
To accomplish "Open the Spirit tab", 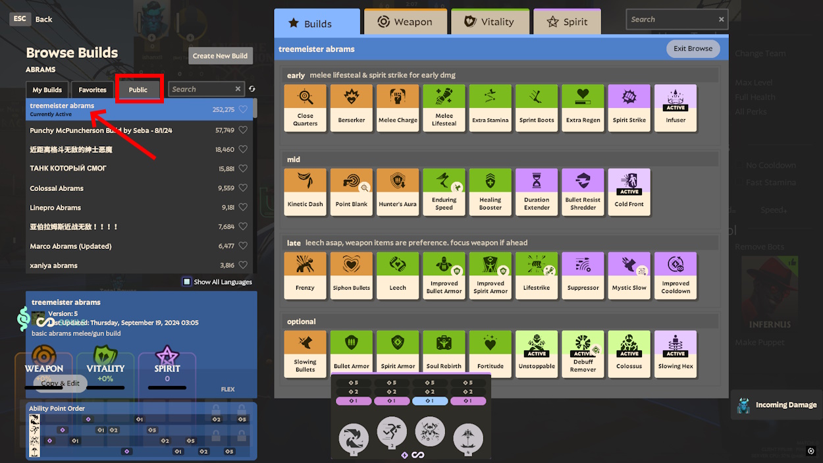I will (x=567, y=22).
